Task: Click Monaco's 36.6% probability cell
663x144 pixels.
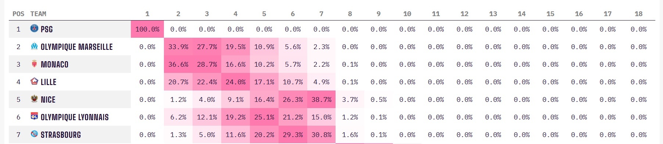Action: pos(178,64)
